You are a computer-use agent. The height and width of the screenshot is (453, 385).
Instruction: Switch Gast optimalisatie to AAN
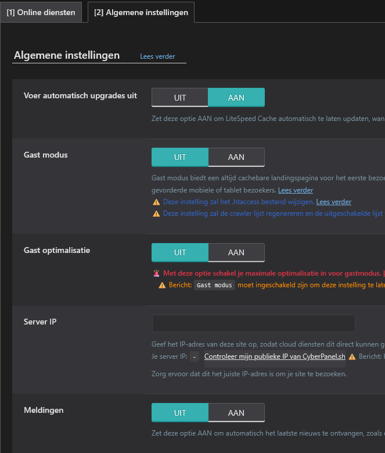click(236, 252)
